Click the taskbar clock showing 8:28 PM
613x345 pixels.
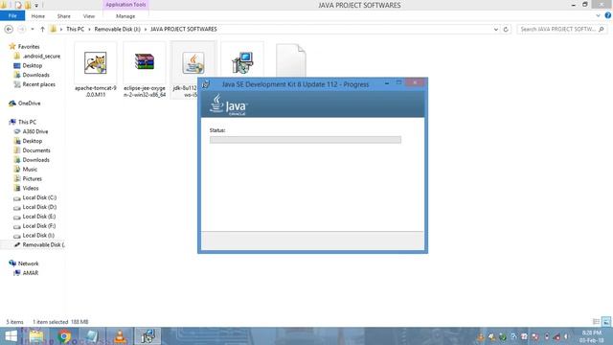click(591, 336)
